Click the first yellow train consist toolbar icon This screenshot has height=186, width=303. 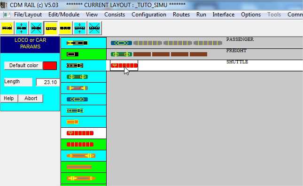pos(7,28)
